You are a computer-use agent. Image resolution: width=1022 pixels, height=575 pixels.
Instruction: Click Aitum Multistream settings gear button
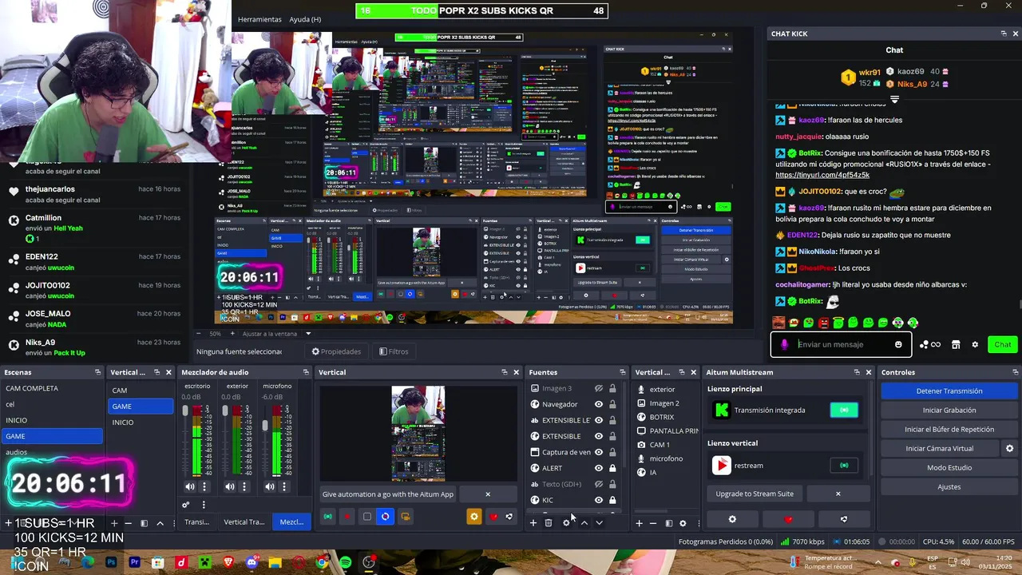(732, 519)
